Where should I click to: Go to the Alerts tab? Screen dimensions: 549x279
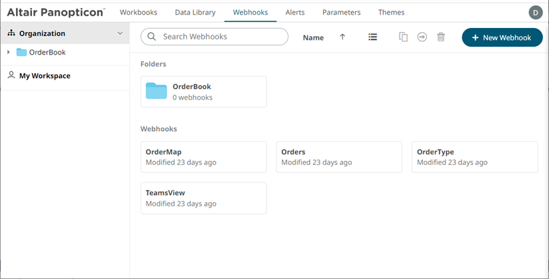[295, 13]
